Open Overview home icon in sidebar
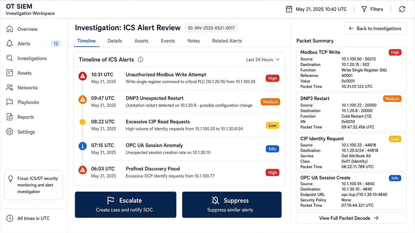Image resolution: width=415 pixels, height=233 pixels. pos(10,29)
